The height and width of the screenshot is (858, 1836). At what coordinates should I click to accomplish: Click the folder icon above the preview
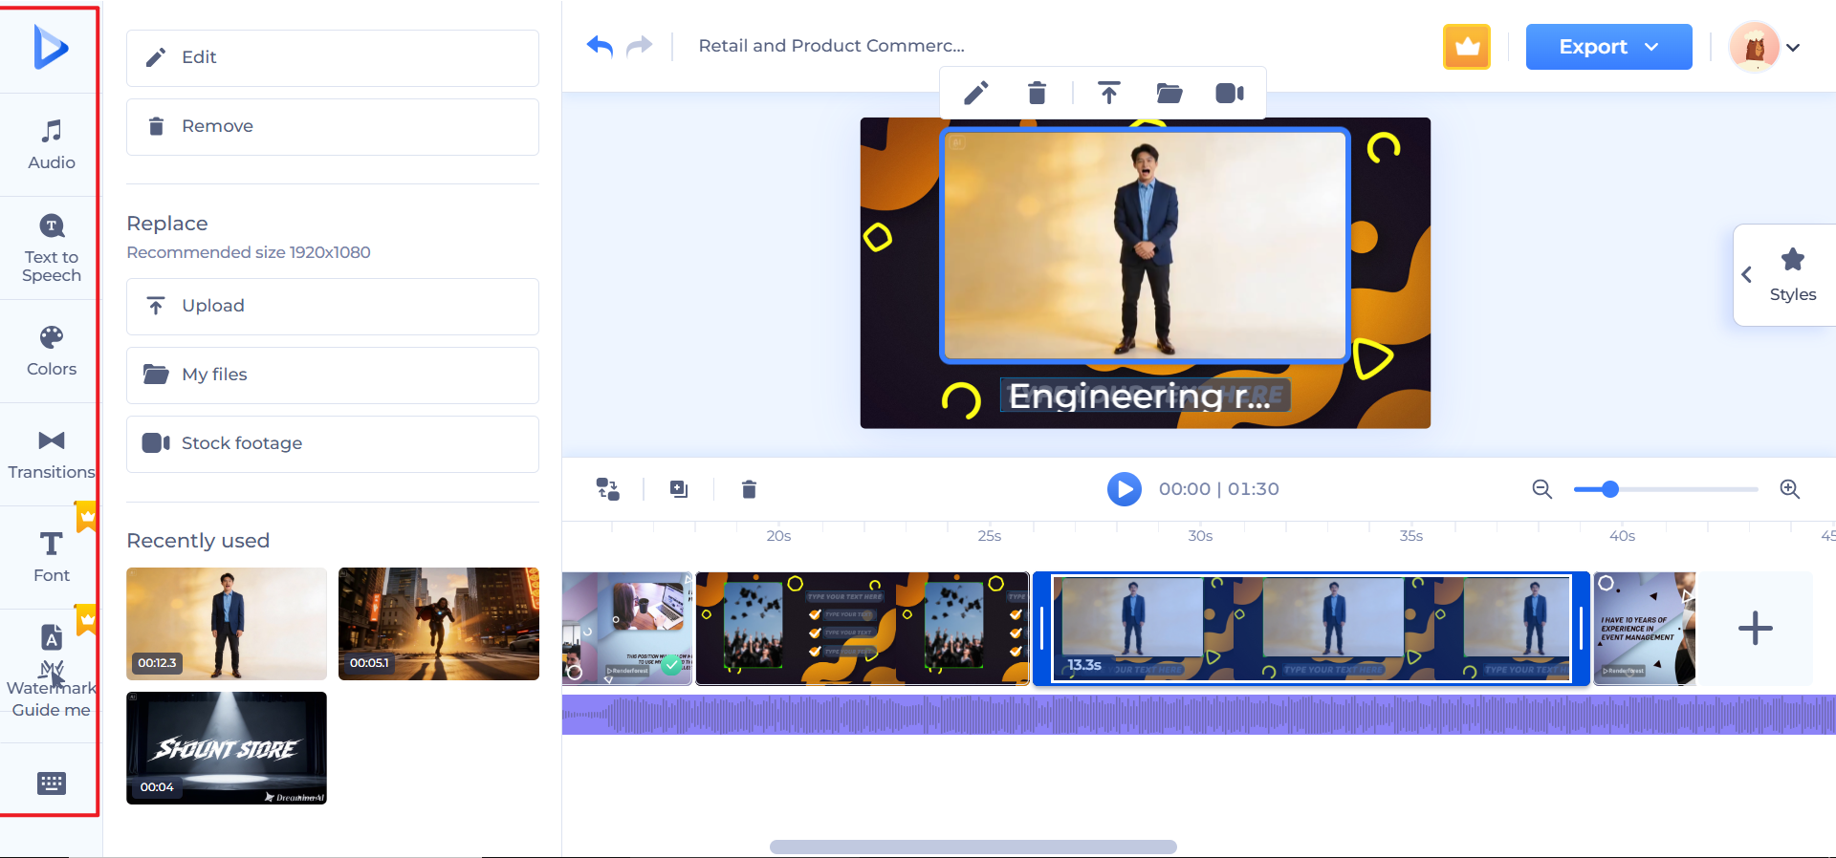pyautogui.click(x=1169, y=93)
